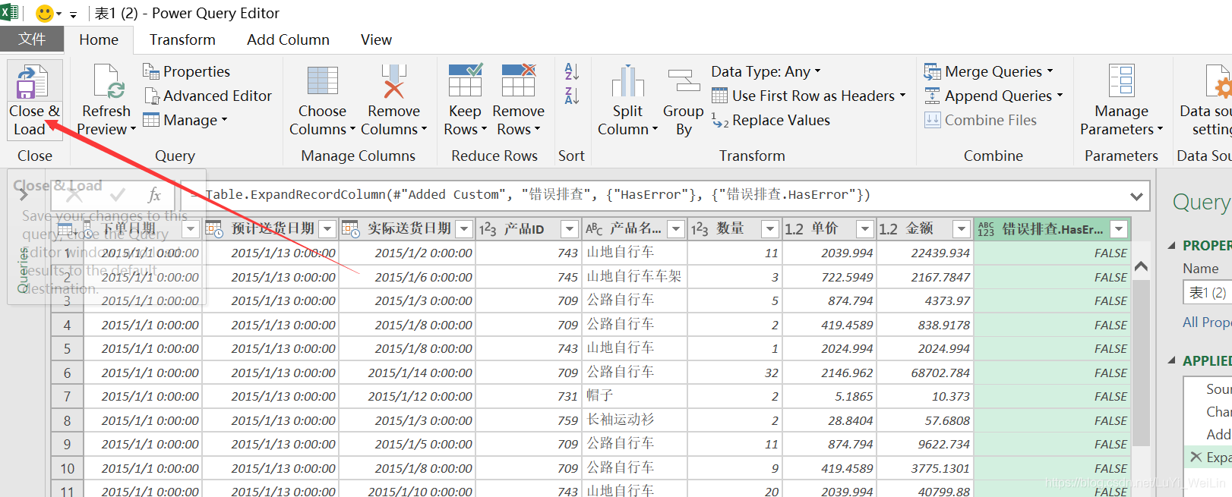Image resolution: width=1232 pixels, height=497 pixels.
Task: Click Use First Row as Headers
Action: point(809,96)
